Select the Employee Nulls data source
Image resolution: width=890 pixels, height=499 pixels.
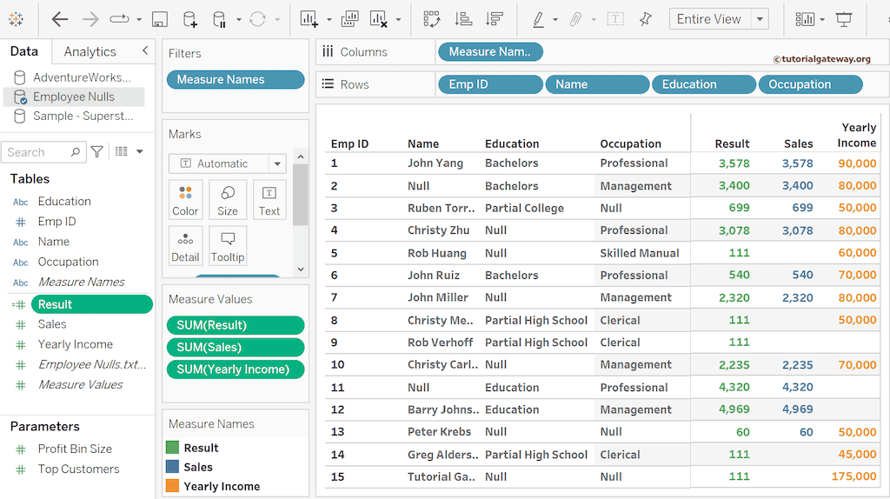74,96
